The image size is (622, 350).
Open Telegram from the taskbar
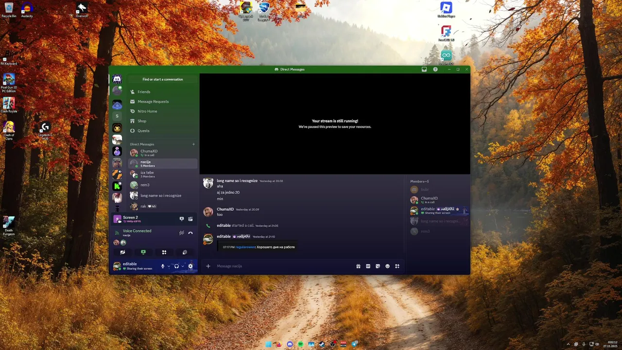click(x=355, y=344)
